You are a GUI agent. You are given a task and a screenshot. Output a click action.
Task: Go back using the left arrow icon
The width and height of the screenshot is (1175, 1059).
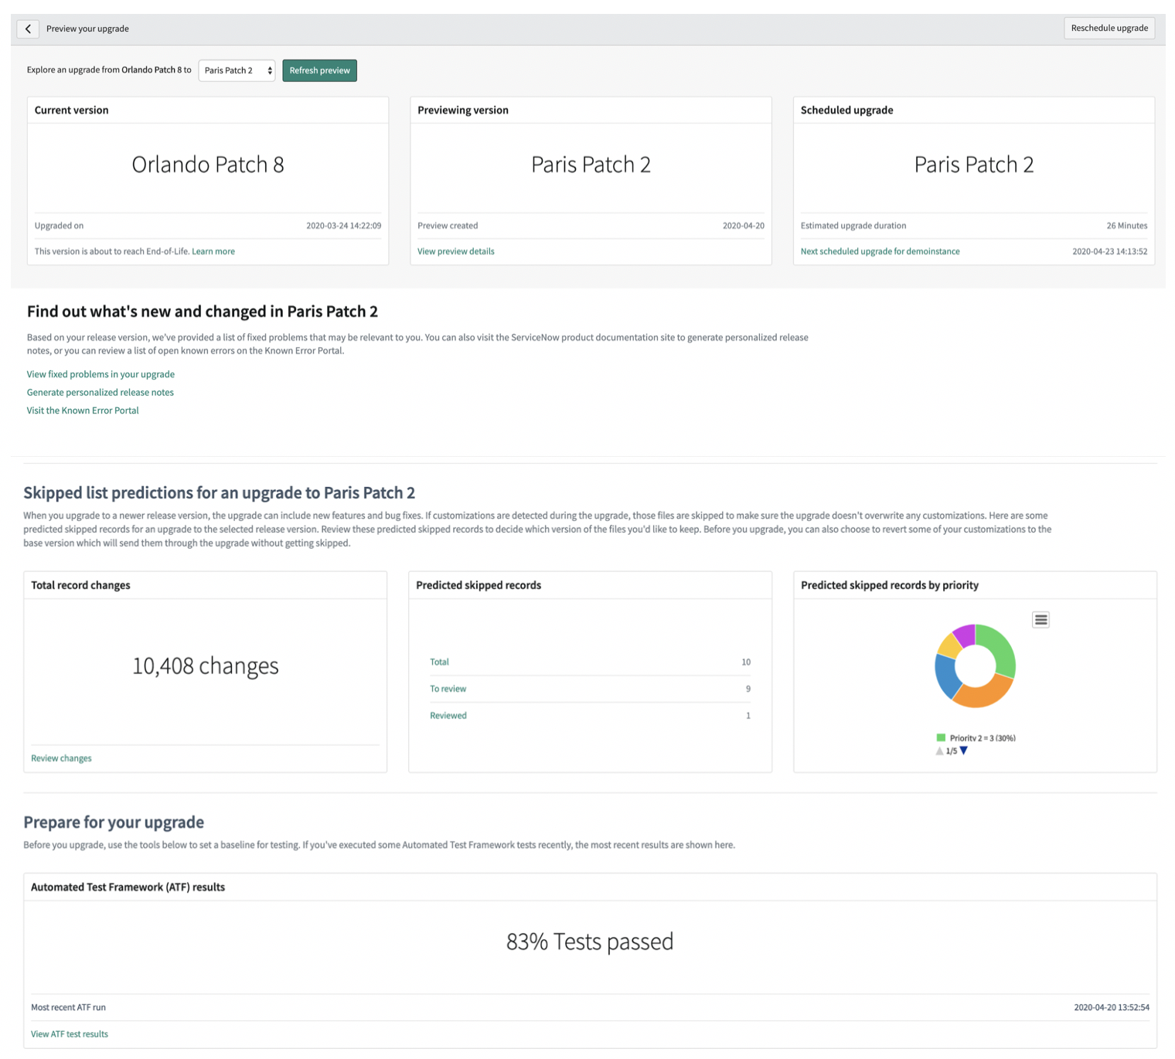tap(28, 29)
